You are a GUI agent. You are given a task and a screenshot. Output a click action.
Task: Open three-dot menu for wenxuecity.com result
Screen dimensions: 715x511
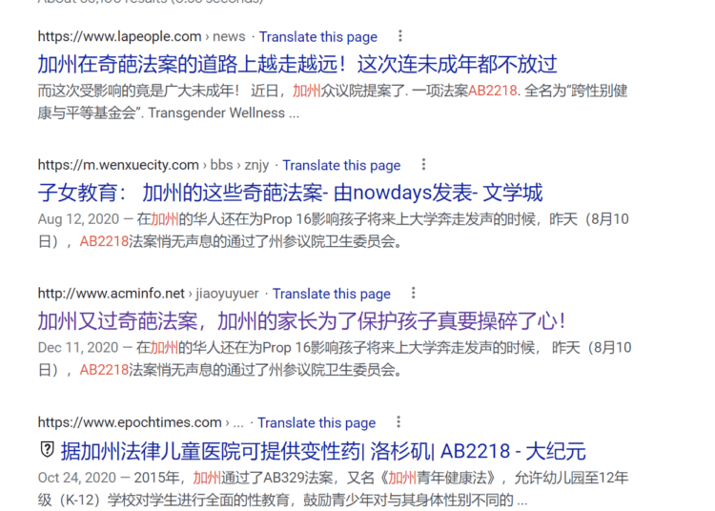tap(423, 165)
